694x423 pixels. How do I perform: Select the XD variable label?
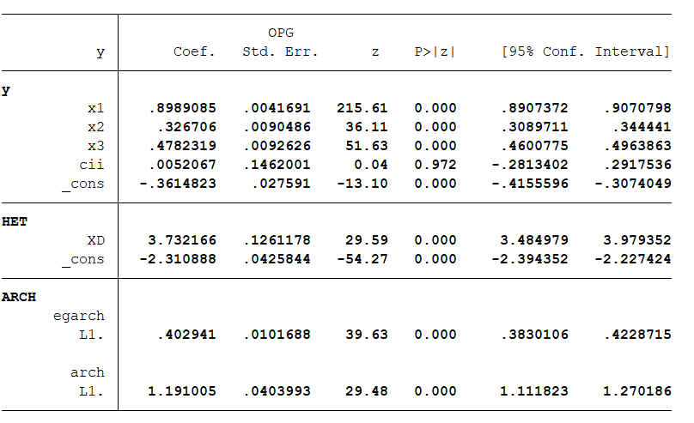point(95,240)
